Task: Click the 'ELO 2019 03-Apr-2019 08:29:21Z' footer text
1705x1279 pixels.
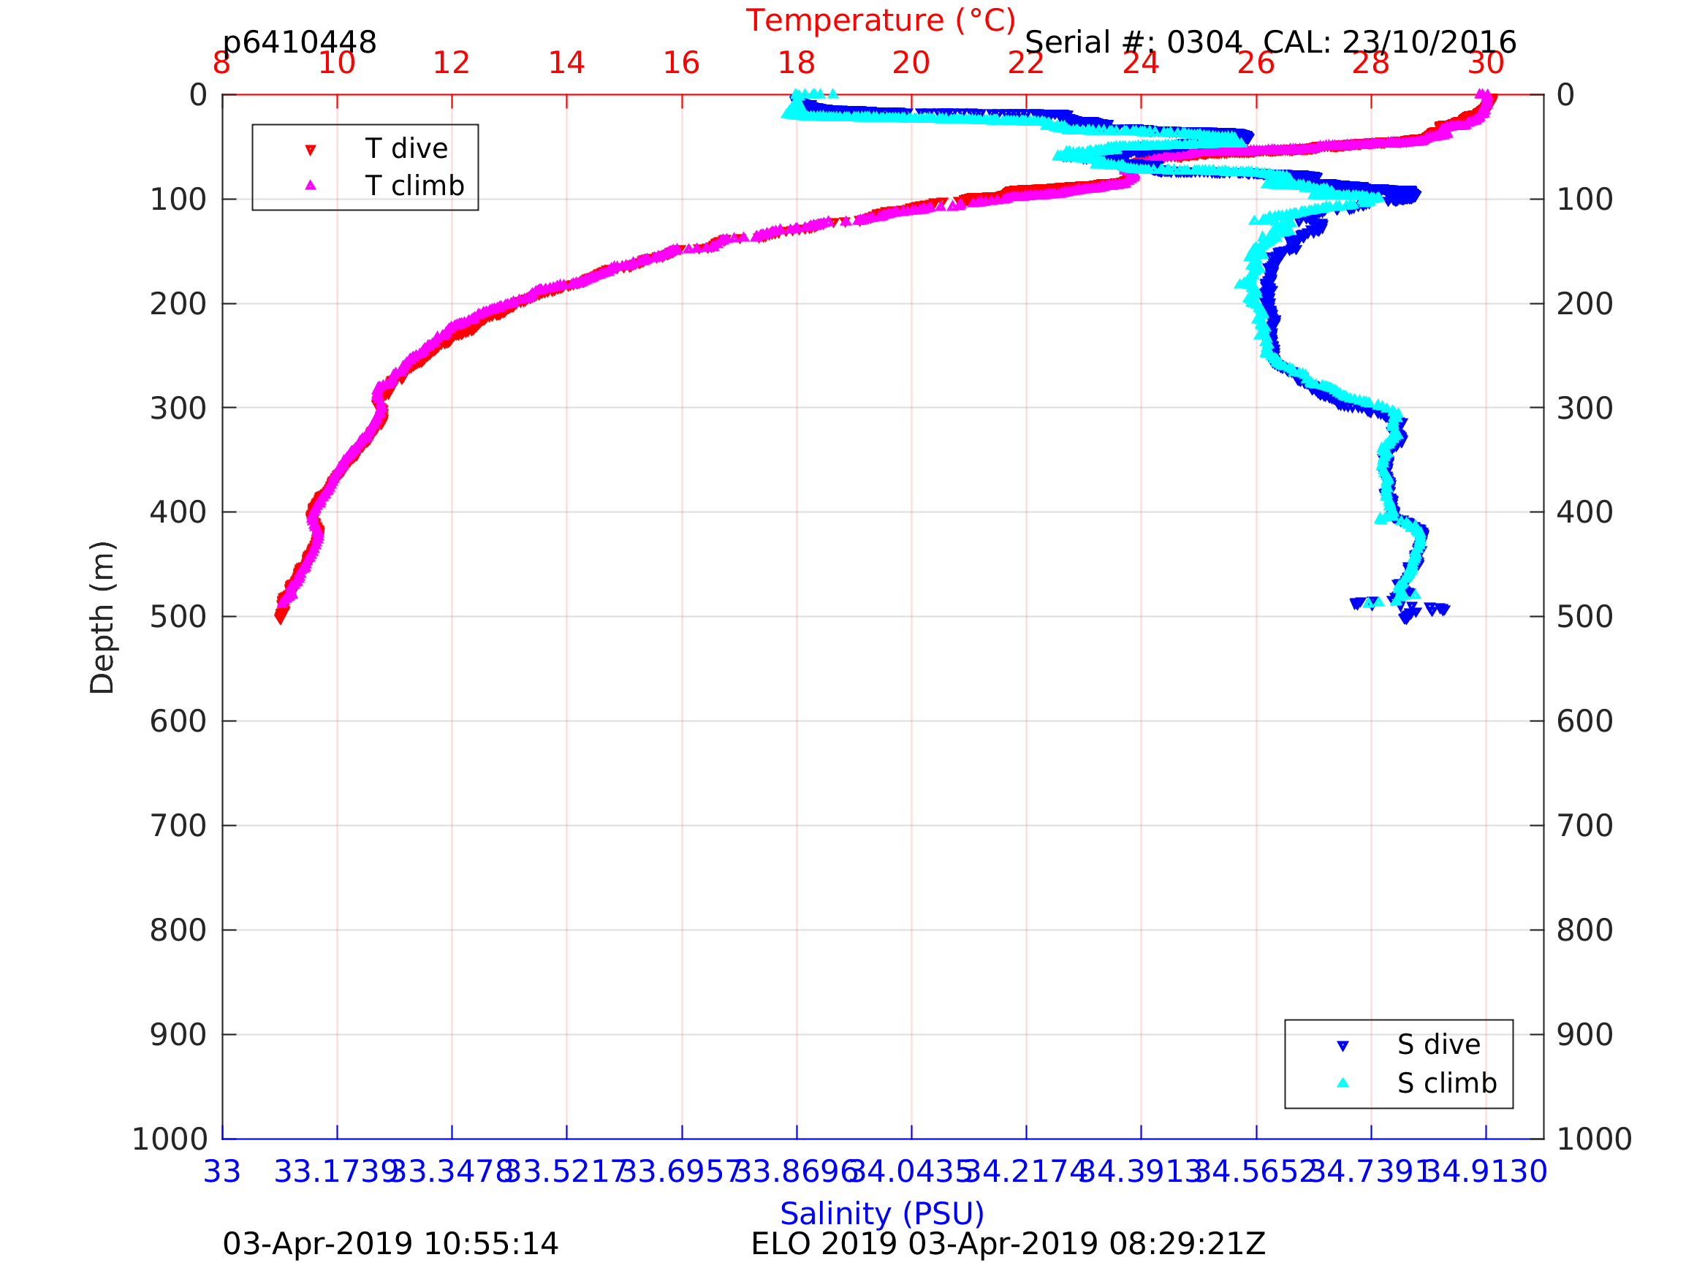Action: (1009, 1245)
